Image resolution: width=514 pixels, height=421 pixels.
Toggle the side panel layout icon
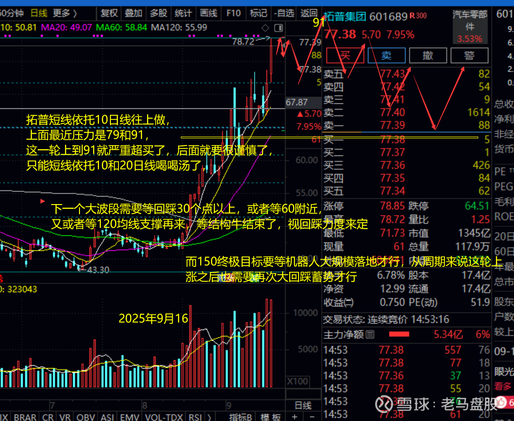coord(278,28)
